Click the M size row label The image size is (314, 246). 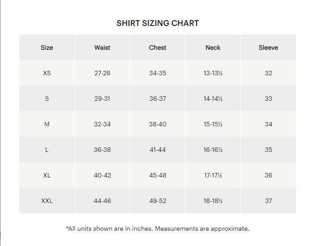pyautogui.click(x=47, y=124)
